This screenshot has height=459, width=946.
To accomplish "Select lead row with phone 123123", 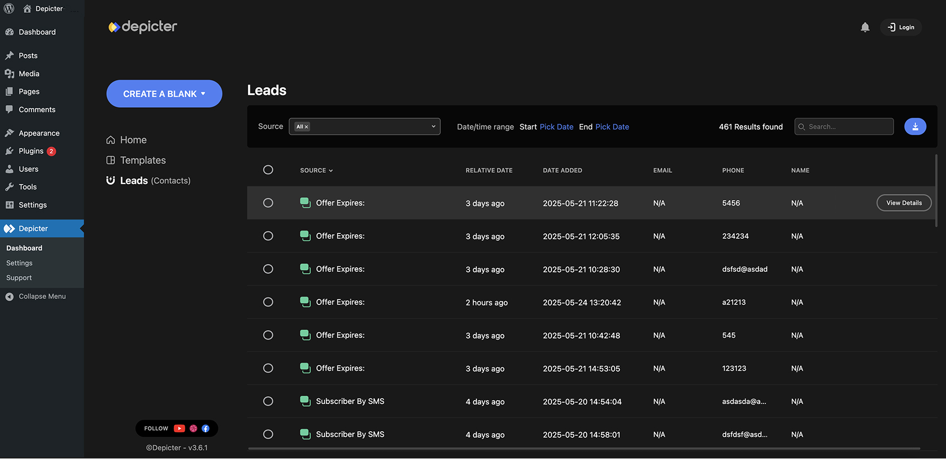I will [x=268, y=368].
